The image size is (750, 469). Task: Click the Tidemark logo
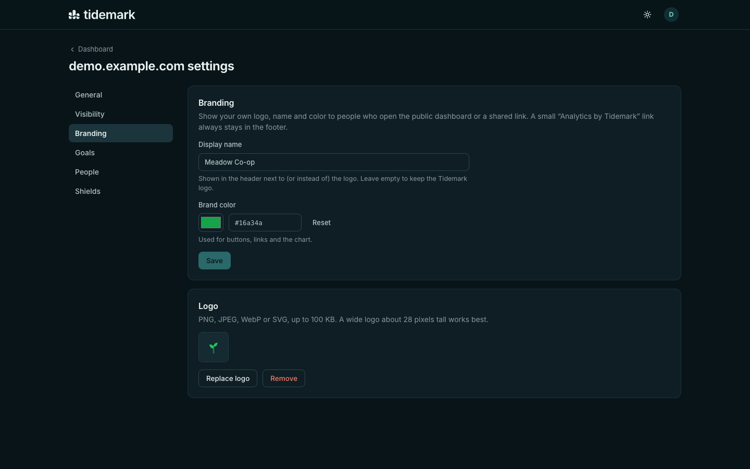102,15
